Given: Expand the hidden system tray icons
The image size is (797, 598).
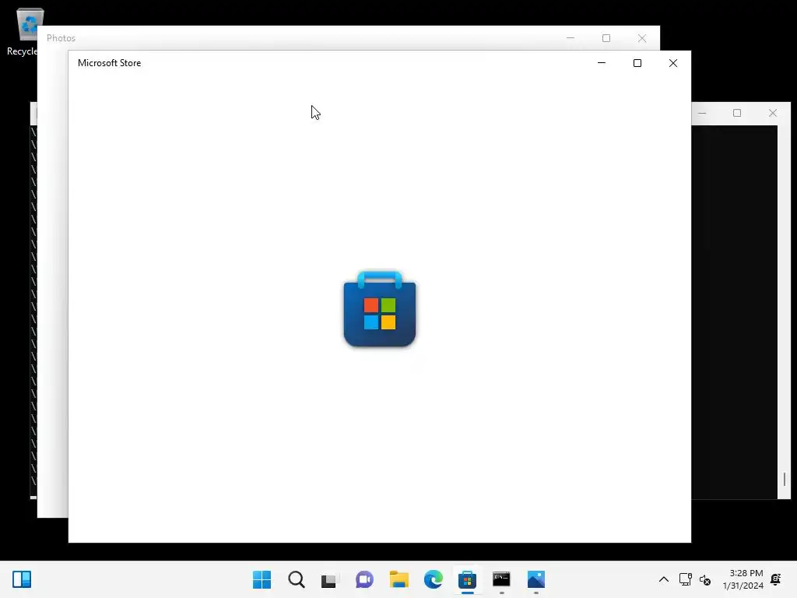Looking at the screenshot, I should pos(663,579).
